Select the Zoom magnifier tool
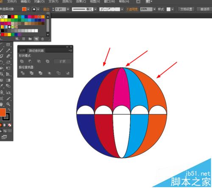The width and height of the screenshot is (212, 188). coord(8,104)
